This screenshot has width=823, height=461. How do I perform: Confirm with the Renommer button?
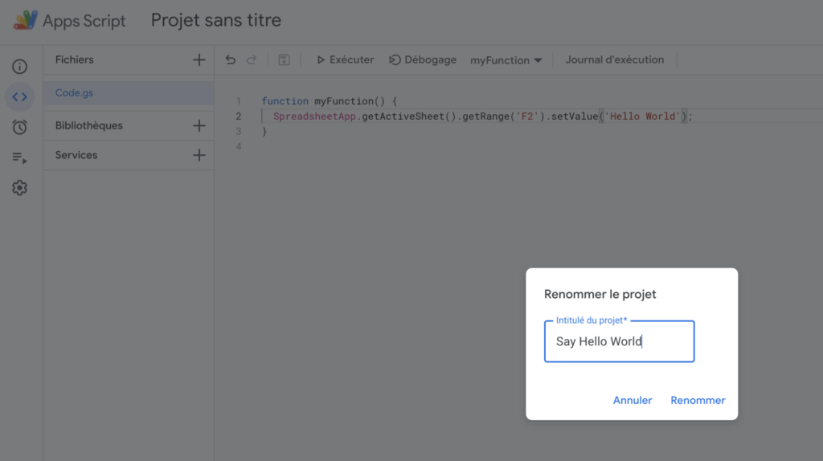[x=698, y=400]
